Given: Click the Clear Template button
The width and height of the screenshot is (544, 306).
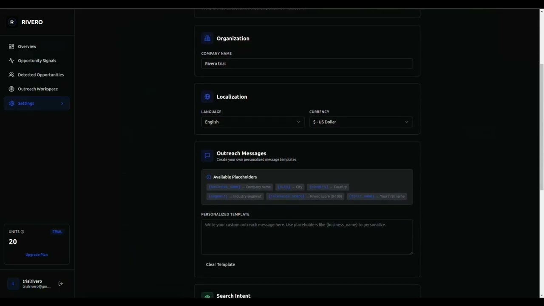Looking at the screenshot, I should (x=220, y=264).
